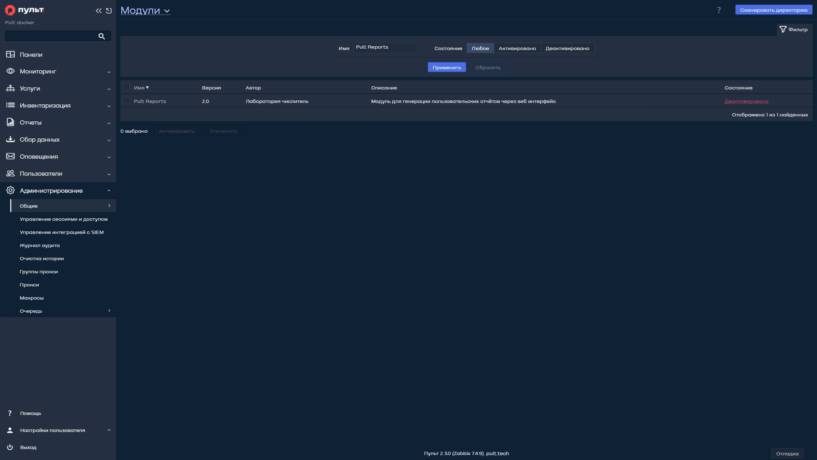Click the Администрирование gear icon
Viewport: 817px width, 460px height.
(x=10, y=190)
